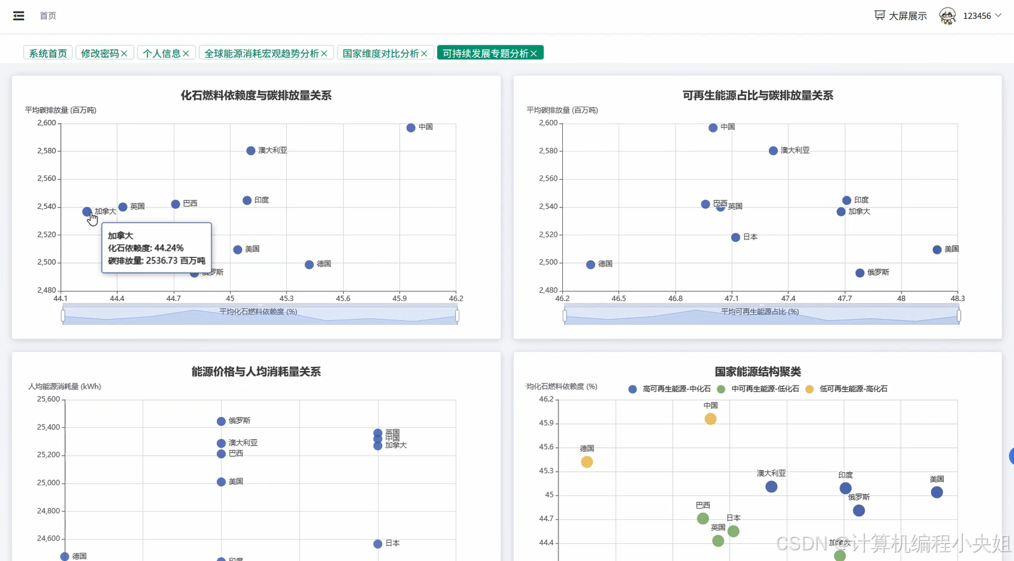Click 大屏展示 label
Image resolution: width=1014 pixels, height=561 pixels.
(908, 16)
